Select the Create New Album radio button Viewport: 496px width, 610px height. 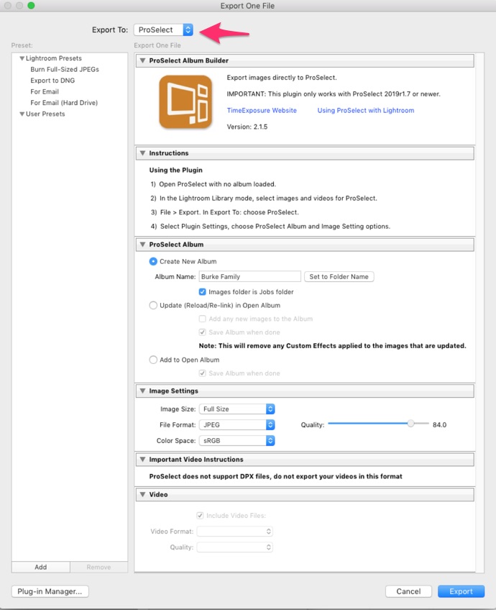pos(153,261)
